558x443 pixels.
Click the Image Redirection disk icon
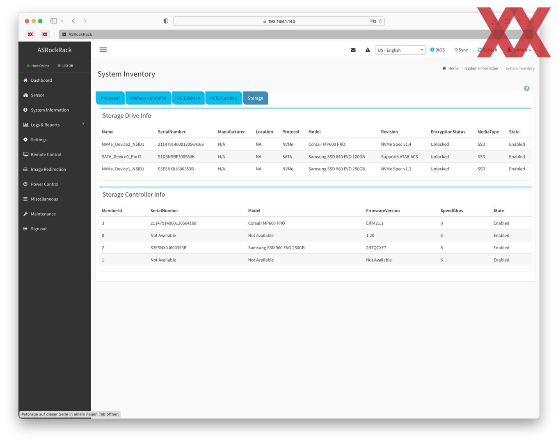25,169
